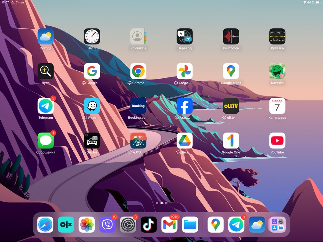Open the App Library folder in the dock

click(x=277, y=225)
